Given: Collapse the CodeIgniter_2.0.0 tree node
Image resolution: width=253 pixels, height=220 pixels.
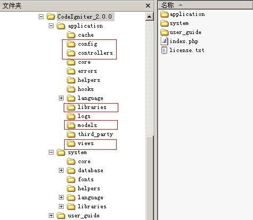Looking at the screenshot, I should [41, 16].
